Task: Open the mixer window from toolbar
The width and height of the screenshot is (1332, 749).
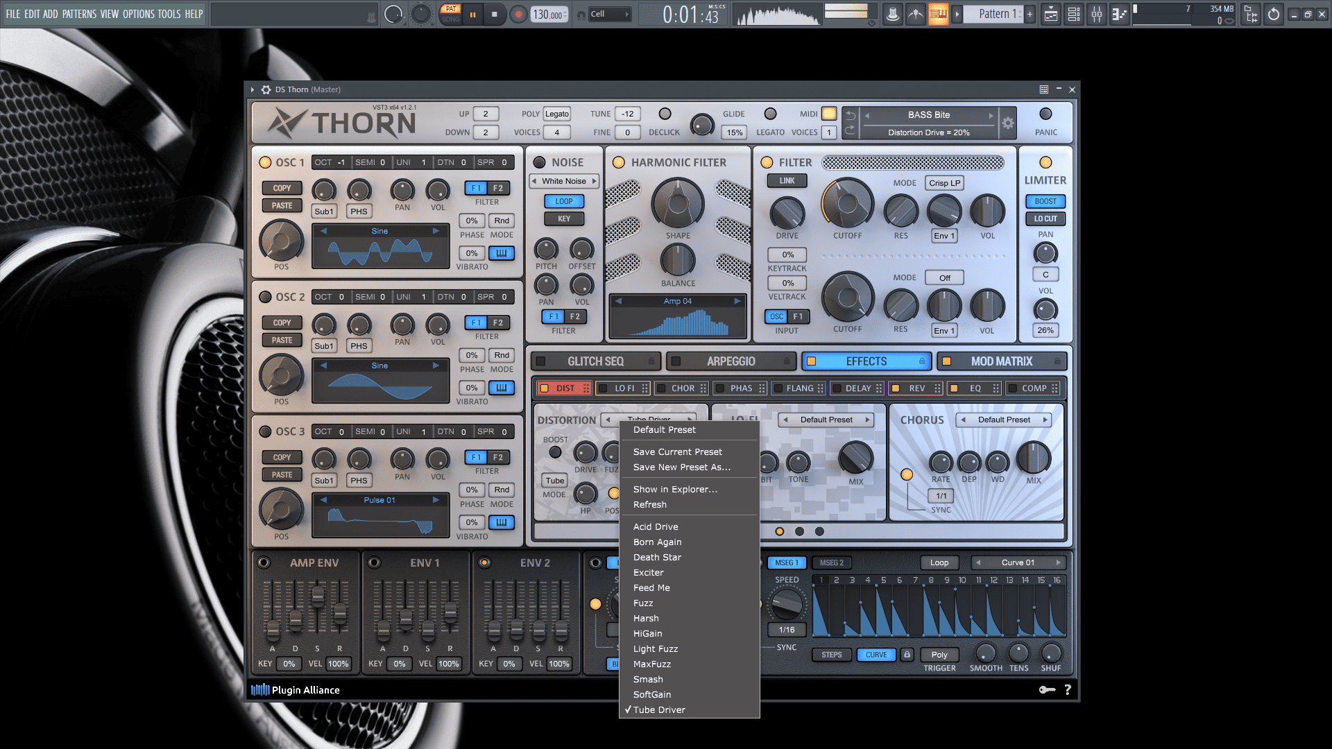Action: click(1097, 14)
